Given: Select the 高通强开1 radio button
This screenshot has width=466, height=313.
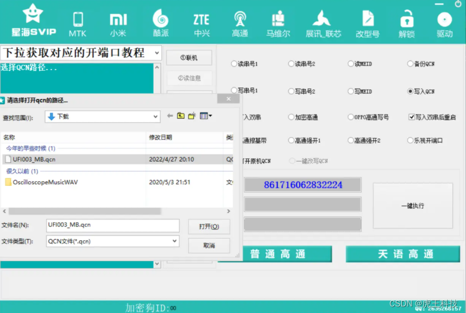Looking at the screenshot, I should pyautogui.click(x=291, y=140).
